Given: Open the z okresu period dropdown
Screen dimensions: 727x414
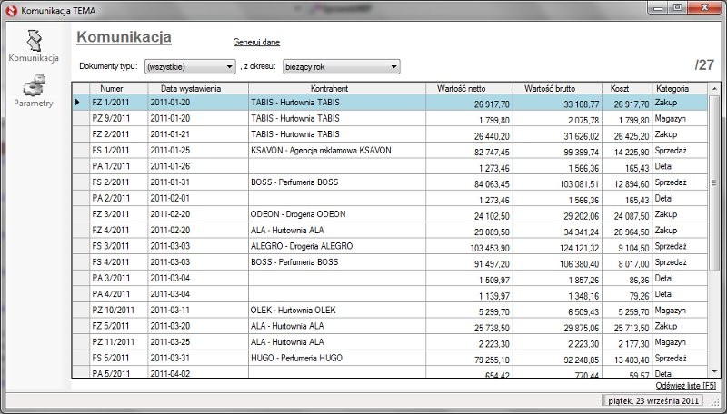Looking at the screenshot, I should (x=342, y=66).
